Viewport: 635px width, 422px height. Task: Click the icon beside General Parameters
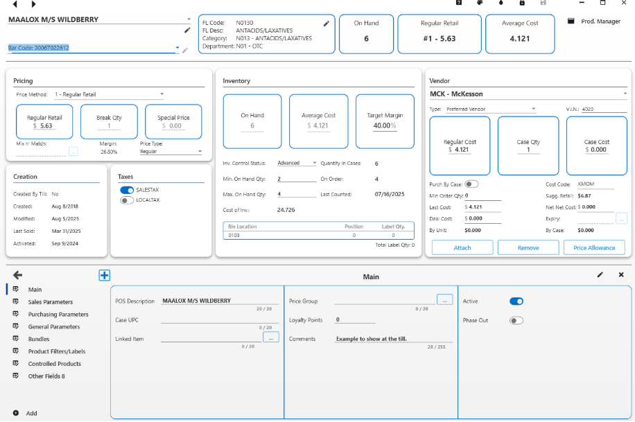[16, 326]
